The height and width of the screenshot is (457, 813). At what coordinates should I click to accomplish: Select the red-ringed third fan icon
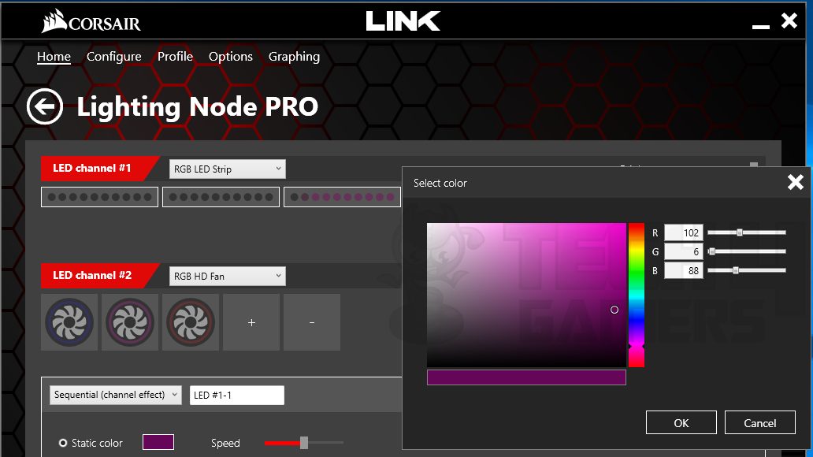tap(191, 322)
